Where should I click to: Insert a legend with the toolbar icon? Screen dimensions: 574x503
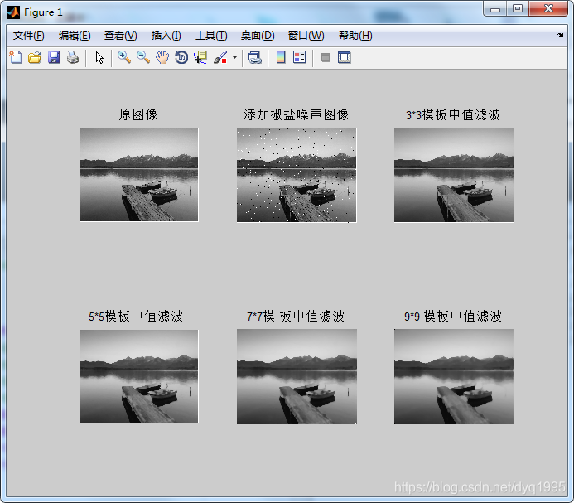pyautogui.click(x=300, y=57)
